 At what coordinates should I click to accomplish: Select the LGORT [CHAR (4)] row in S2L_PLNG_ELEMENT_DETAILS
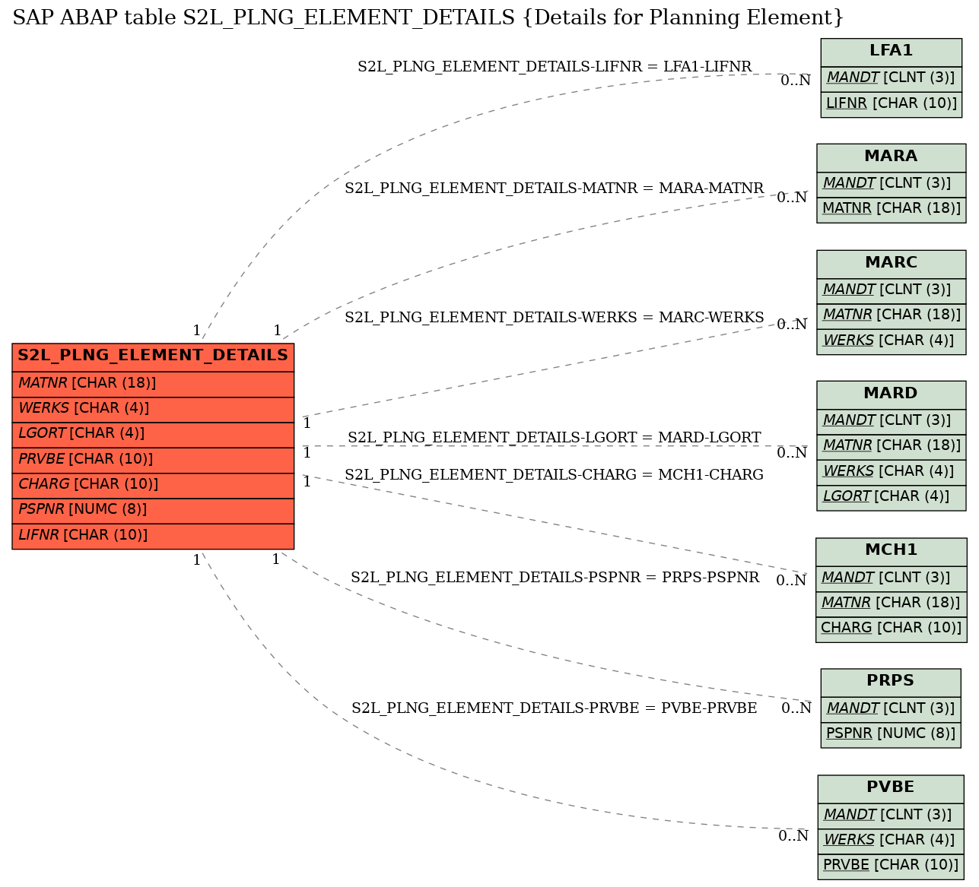(153, 434)
